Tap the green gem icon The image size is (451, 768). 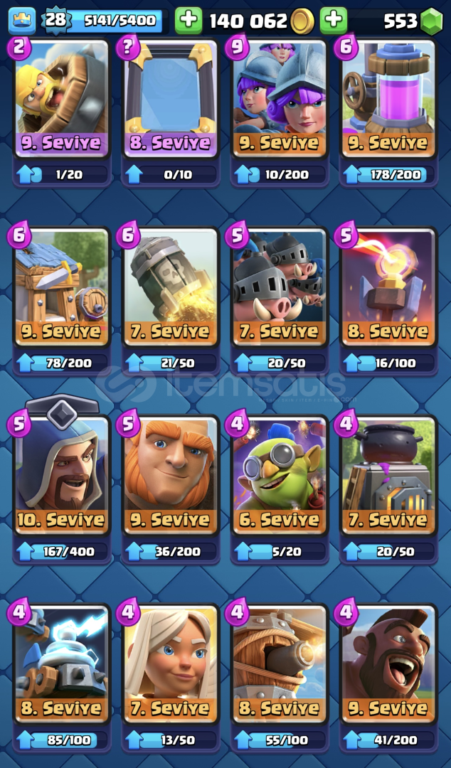(431, 21)
